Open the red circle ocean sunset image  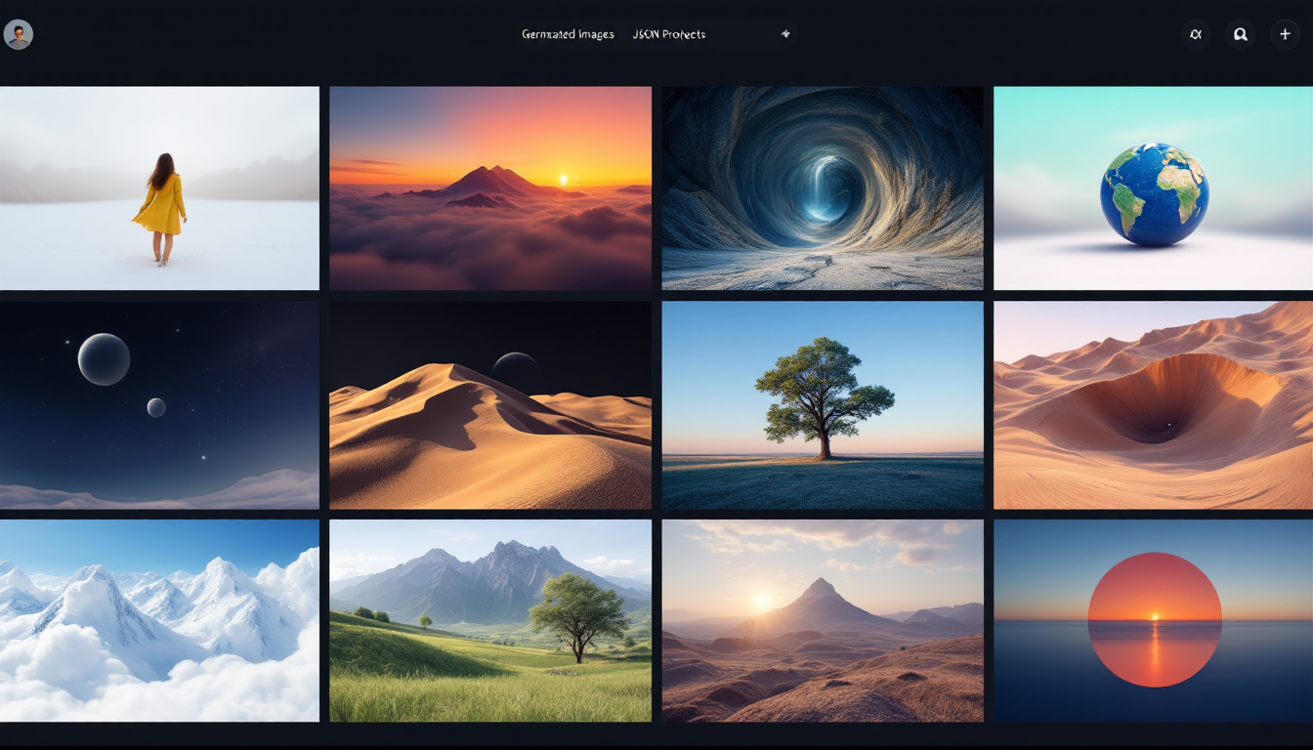coord(1153,620)
